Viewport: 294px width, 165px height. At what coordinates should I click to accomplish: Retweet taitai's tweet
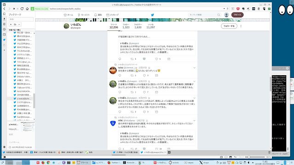[x=132, y=76]
